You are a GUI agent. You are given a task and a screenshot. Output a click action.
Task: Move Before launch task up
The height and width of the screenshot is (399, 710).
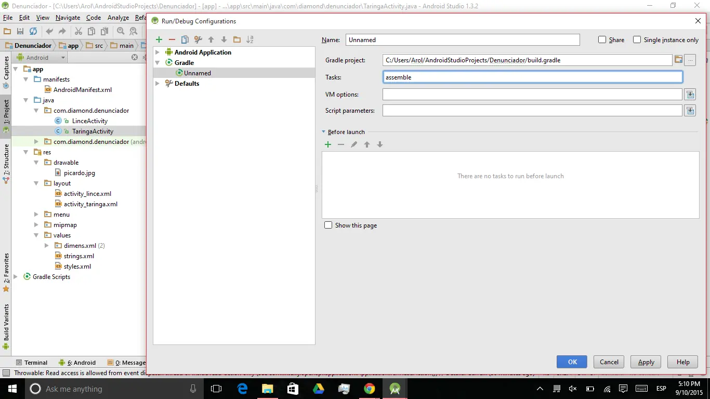point(367,144)
